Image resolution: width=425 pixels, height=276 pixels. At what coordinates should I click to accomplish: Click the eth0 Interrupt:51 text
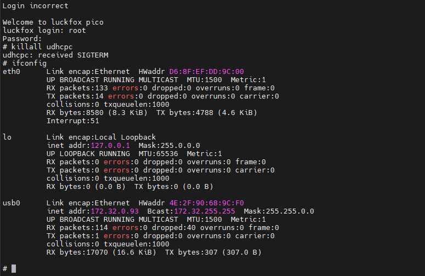tap(72, 121)
